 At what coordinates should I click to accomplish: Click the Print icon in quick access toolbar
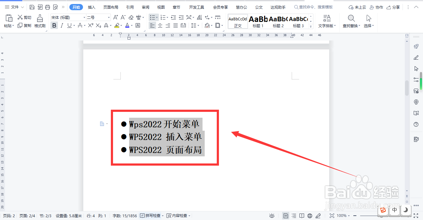pyautogui.click(x=47, y=7)
